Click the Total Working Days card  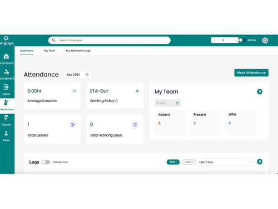click(x=115, y=129)
